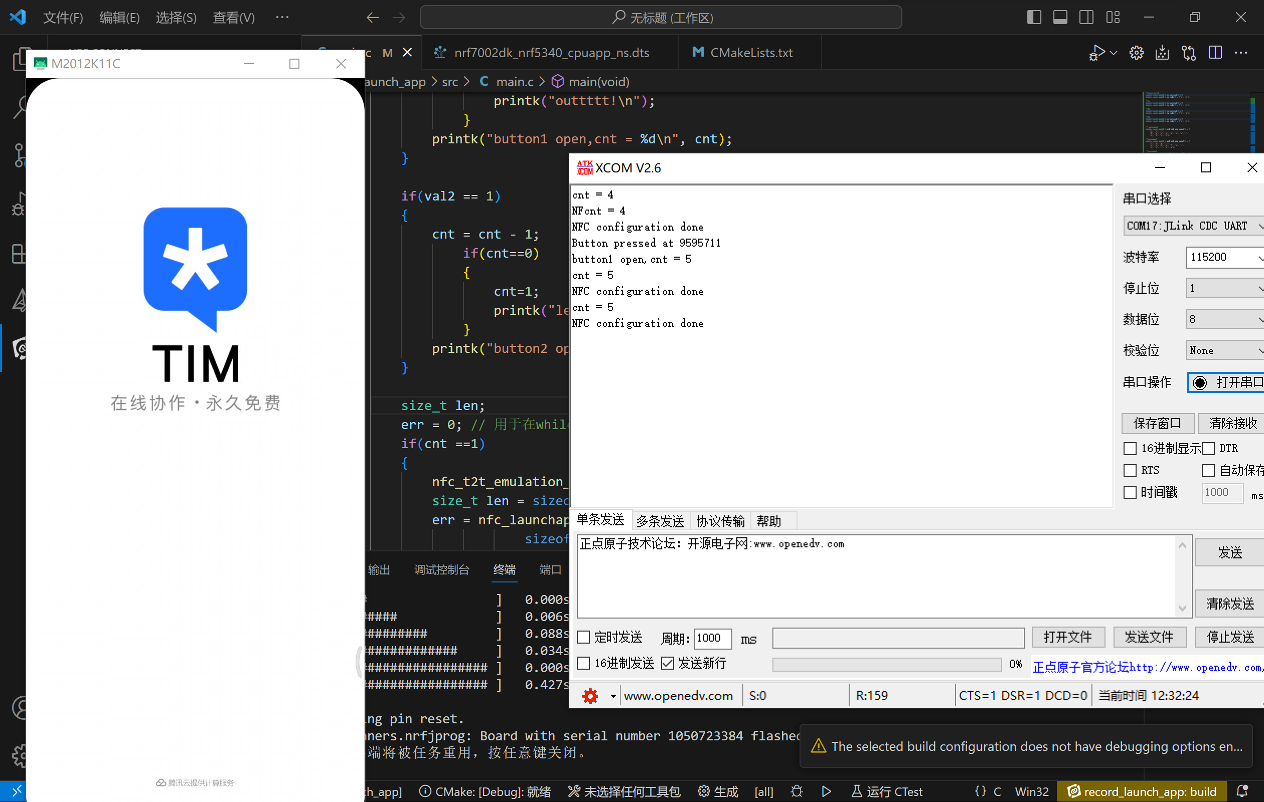Click the Run/Debug play icon in editor toolbar
Viewport: 1264px width, 802px height.
(x=1096, y=53)
